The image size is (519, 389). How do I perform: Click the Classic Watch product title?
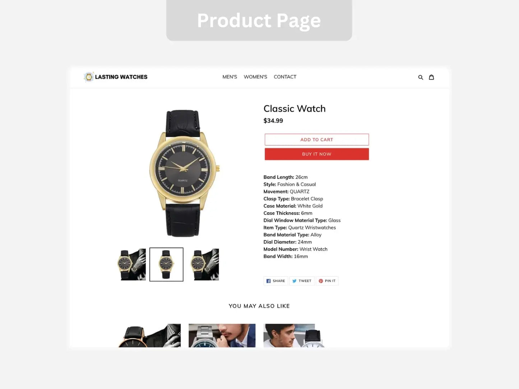pyautogui.click(x=295, y=109)
